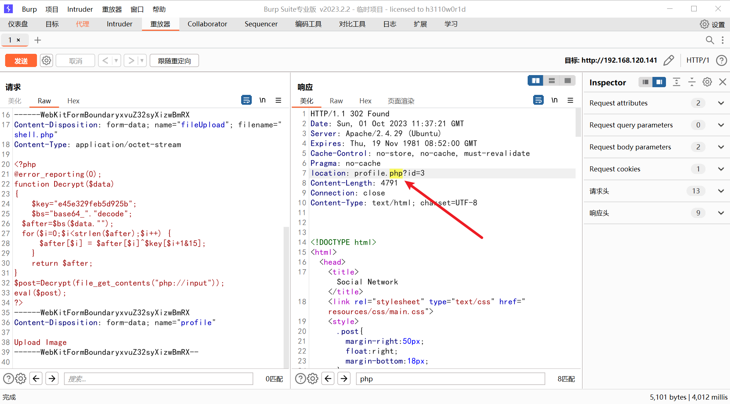Select top-bottom request/response layout
730x404 pixels.
[552, 81]
